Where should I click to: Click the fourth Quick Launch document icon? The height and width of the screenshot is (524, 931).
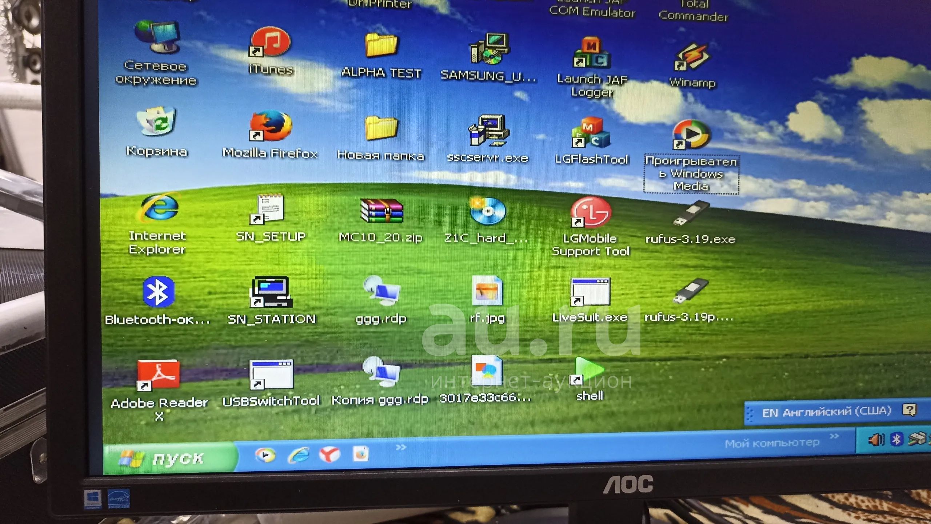[361, 453]
